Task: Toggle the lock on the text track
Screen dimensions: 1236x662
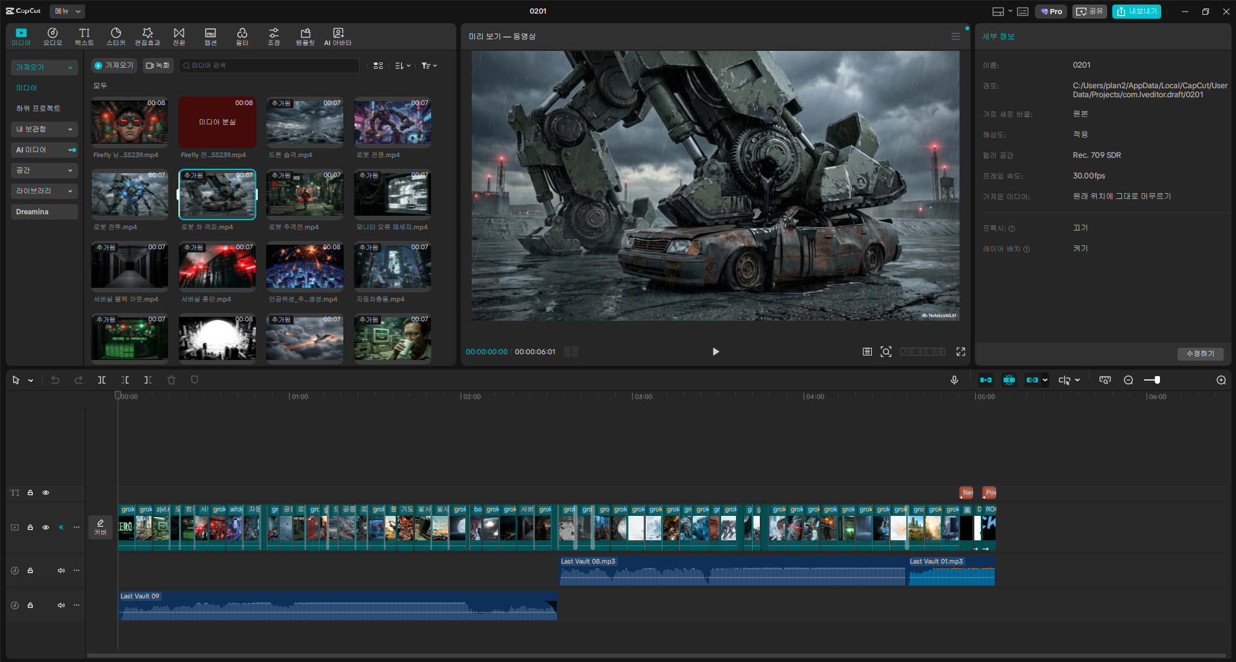Action: click(x=30, y=493)
